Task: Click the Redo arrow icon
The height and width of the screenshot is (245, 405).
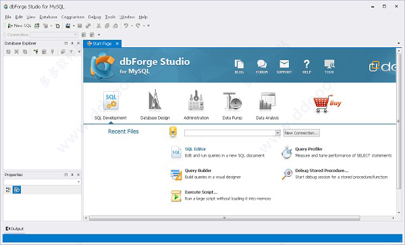Action: click(138, 26)
